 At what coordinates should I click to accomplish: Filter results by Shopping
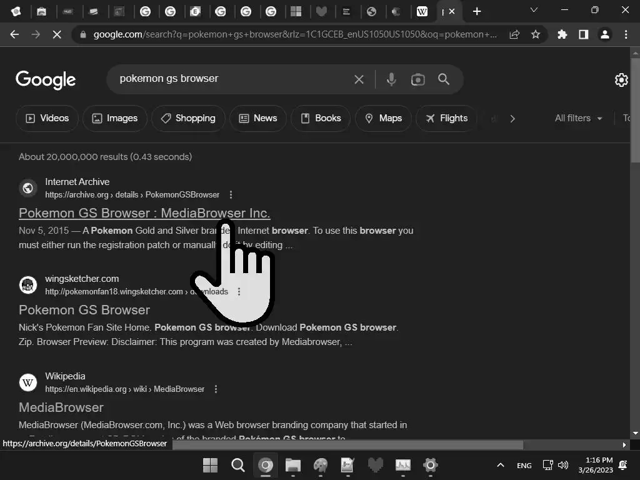[188, 118]
